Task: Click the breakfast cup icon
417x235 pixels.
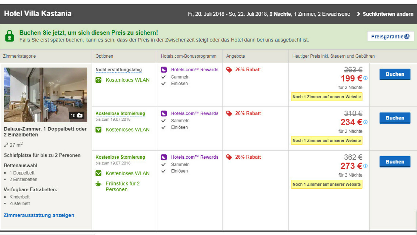Action: click(x=98, y=184)
